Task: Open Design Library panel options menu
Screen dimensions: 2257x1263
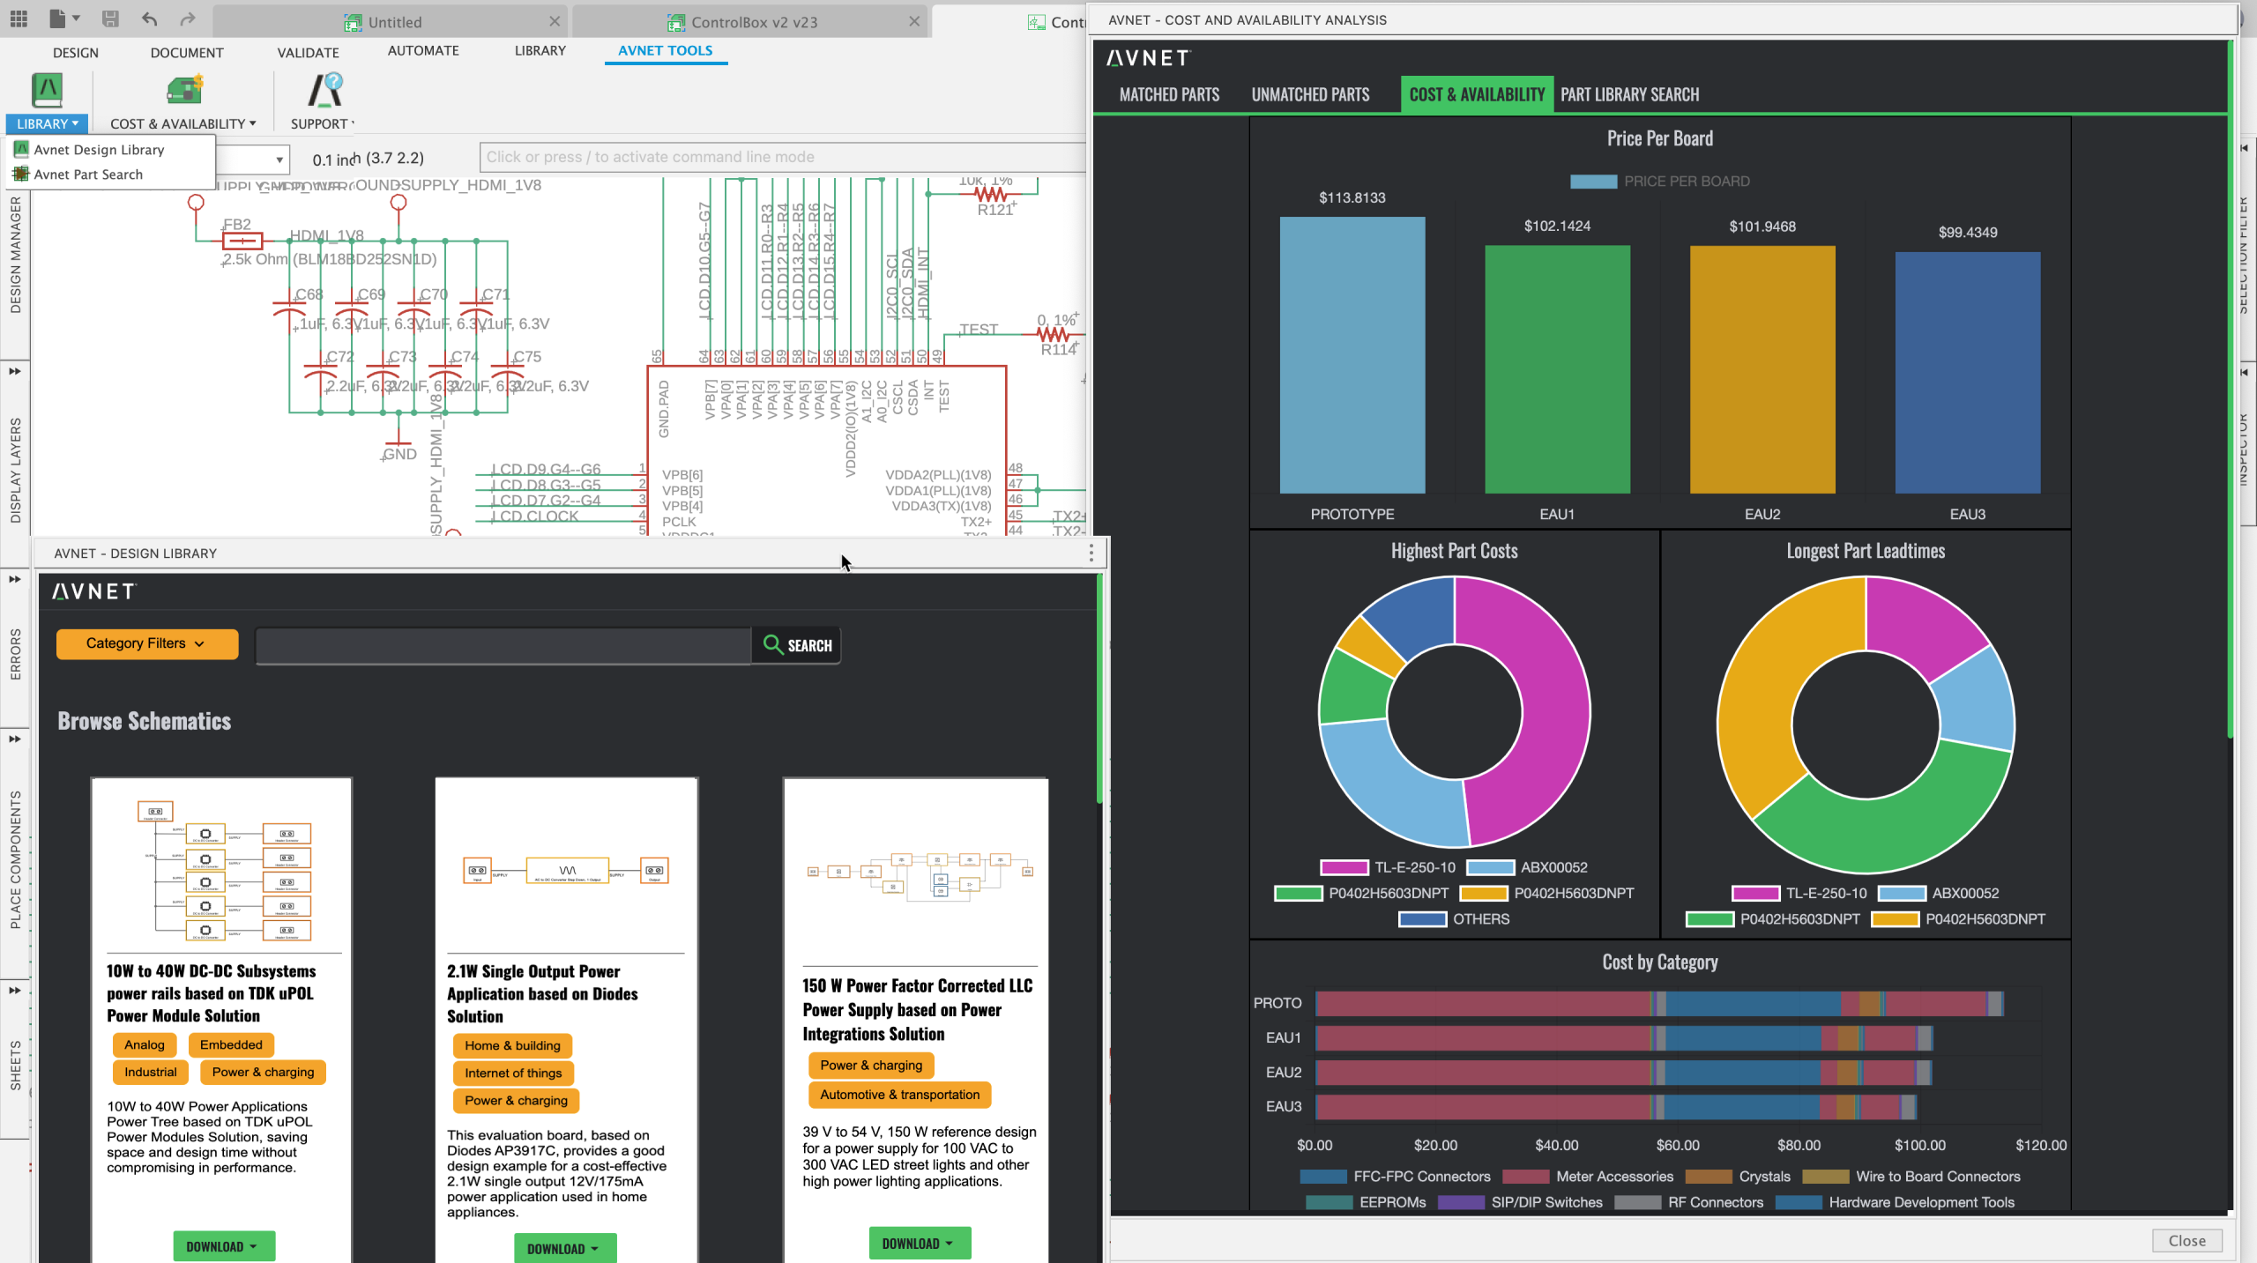Action: pos(1091,553)
